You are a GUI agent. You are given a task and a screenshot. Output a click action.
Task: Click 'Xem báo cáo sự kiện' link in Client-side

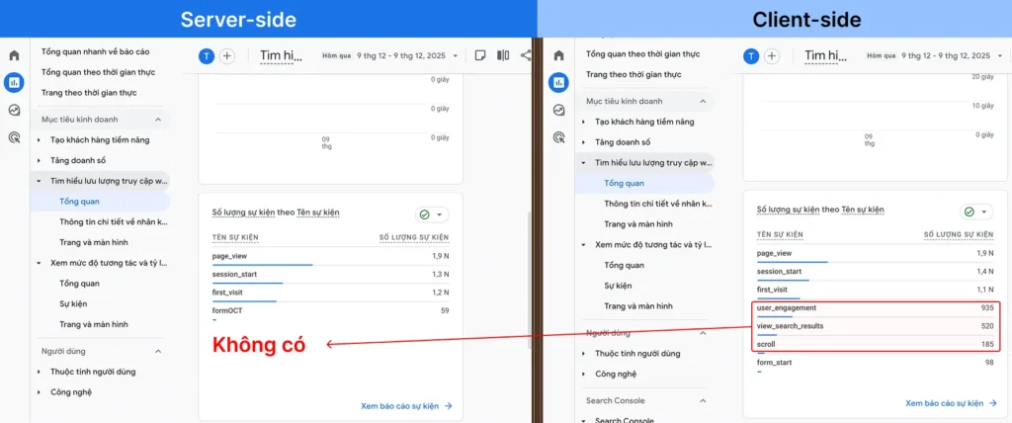pos(952,403)
